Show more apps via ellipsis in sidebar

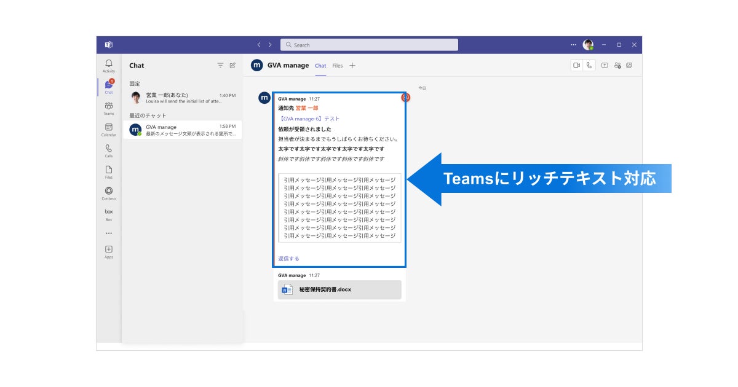(x=109, y=233)
